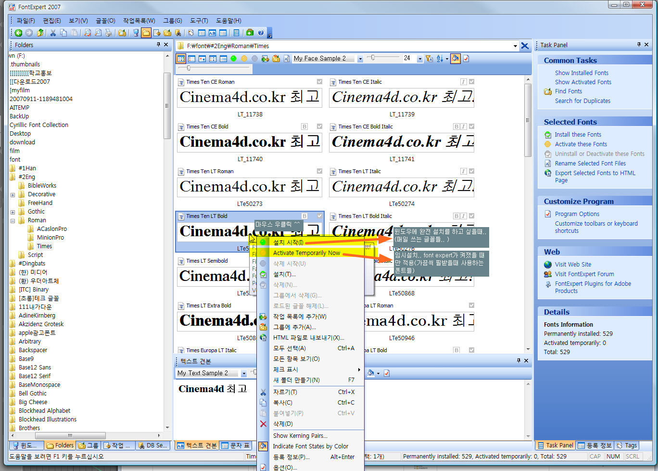The image size is (658, 471).
Task: Click the add to work list icon
Action: point(265,59)
